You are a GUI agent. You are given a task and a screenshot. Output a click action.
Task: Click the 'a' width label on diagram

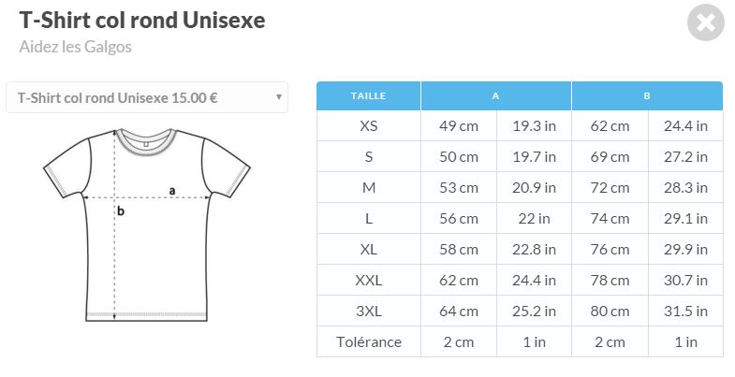(172, 190)
